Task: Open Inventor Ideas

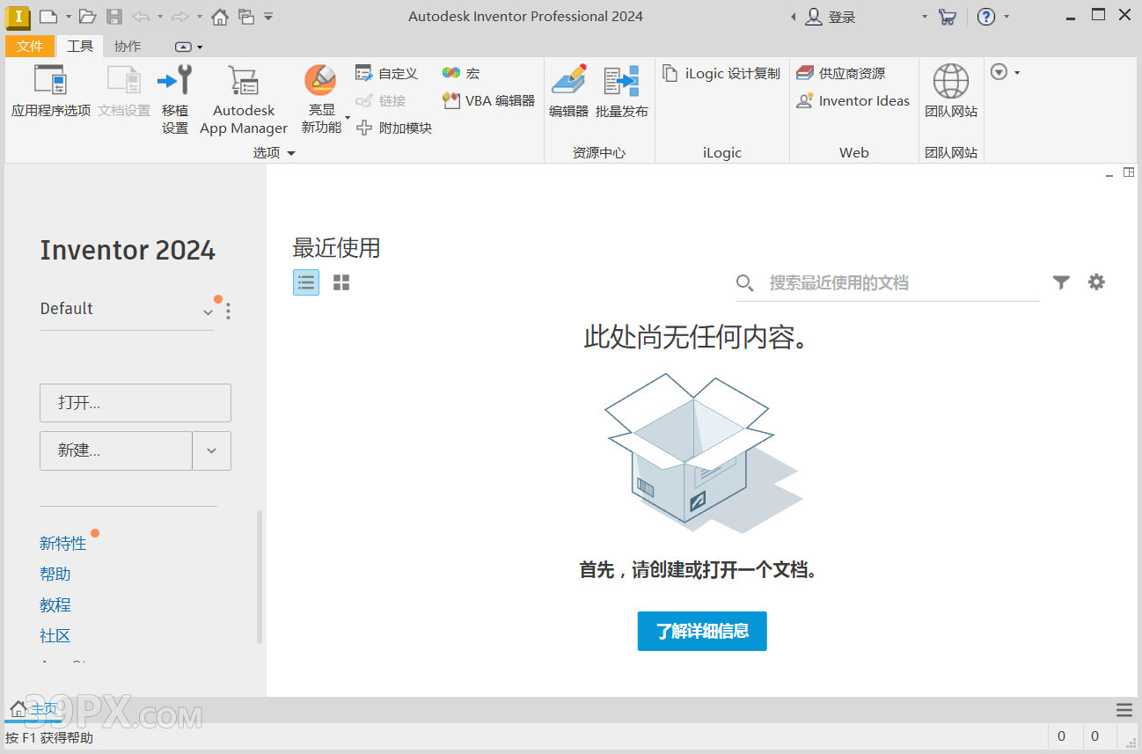Action: pos(853,100)
